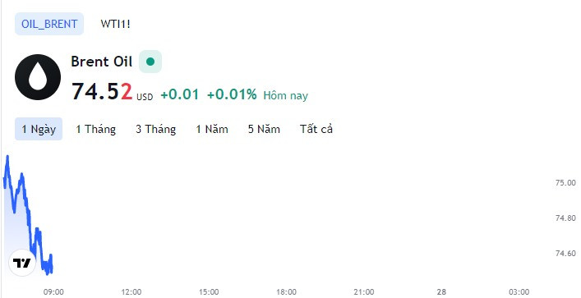Select the 3 Tháng time range
The image size is (581, 298).
pyautogui.click(x=155, y=129)
